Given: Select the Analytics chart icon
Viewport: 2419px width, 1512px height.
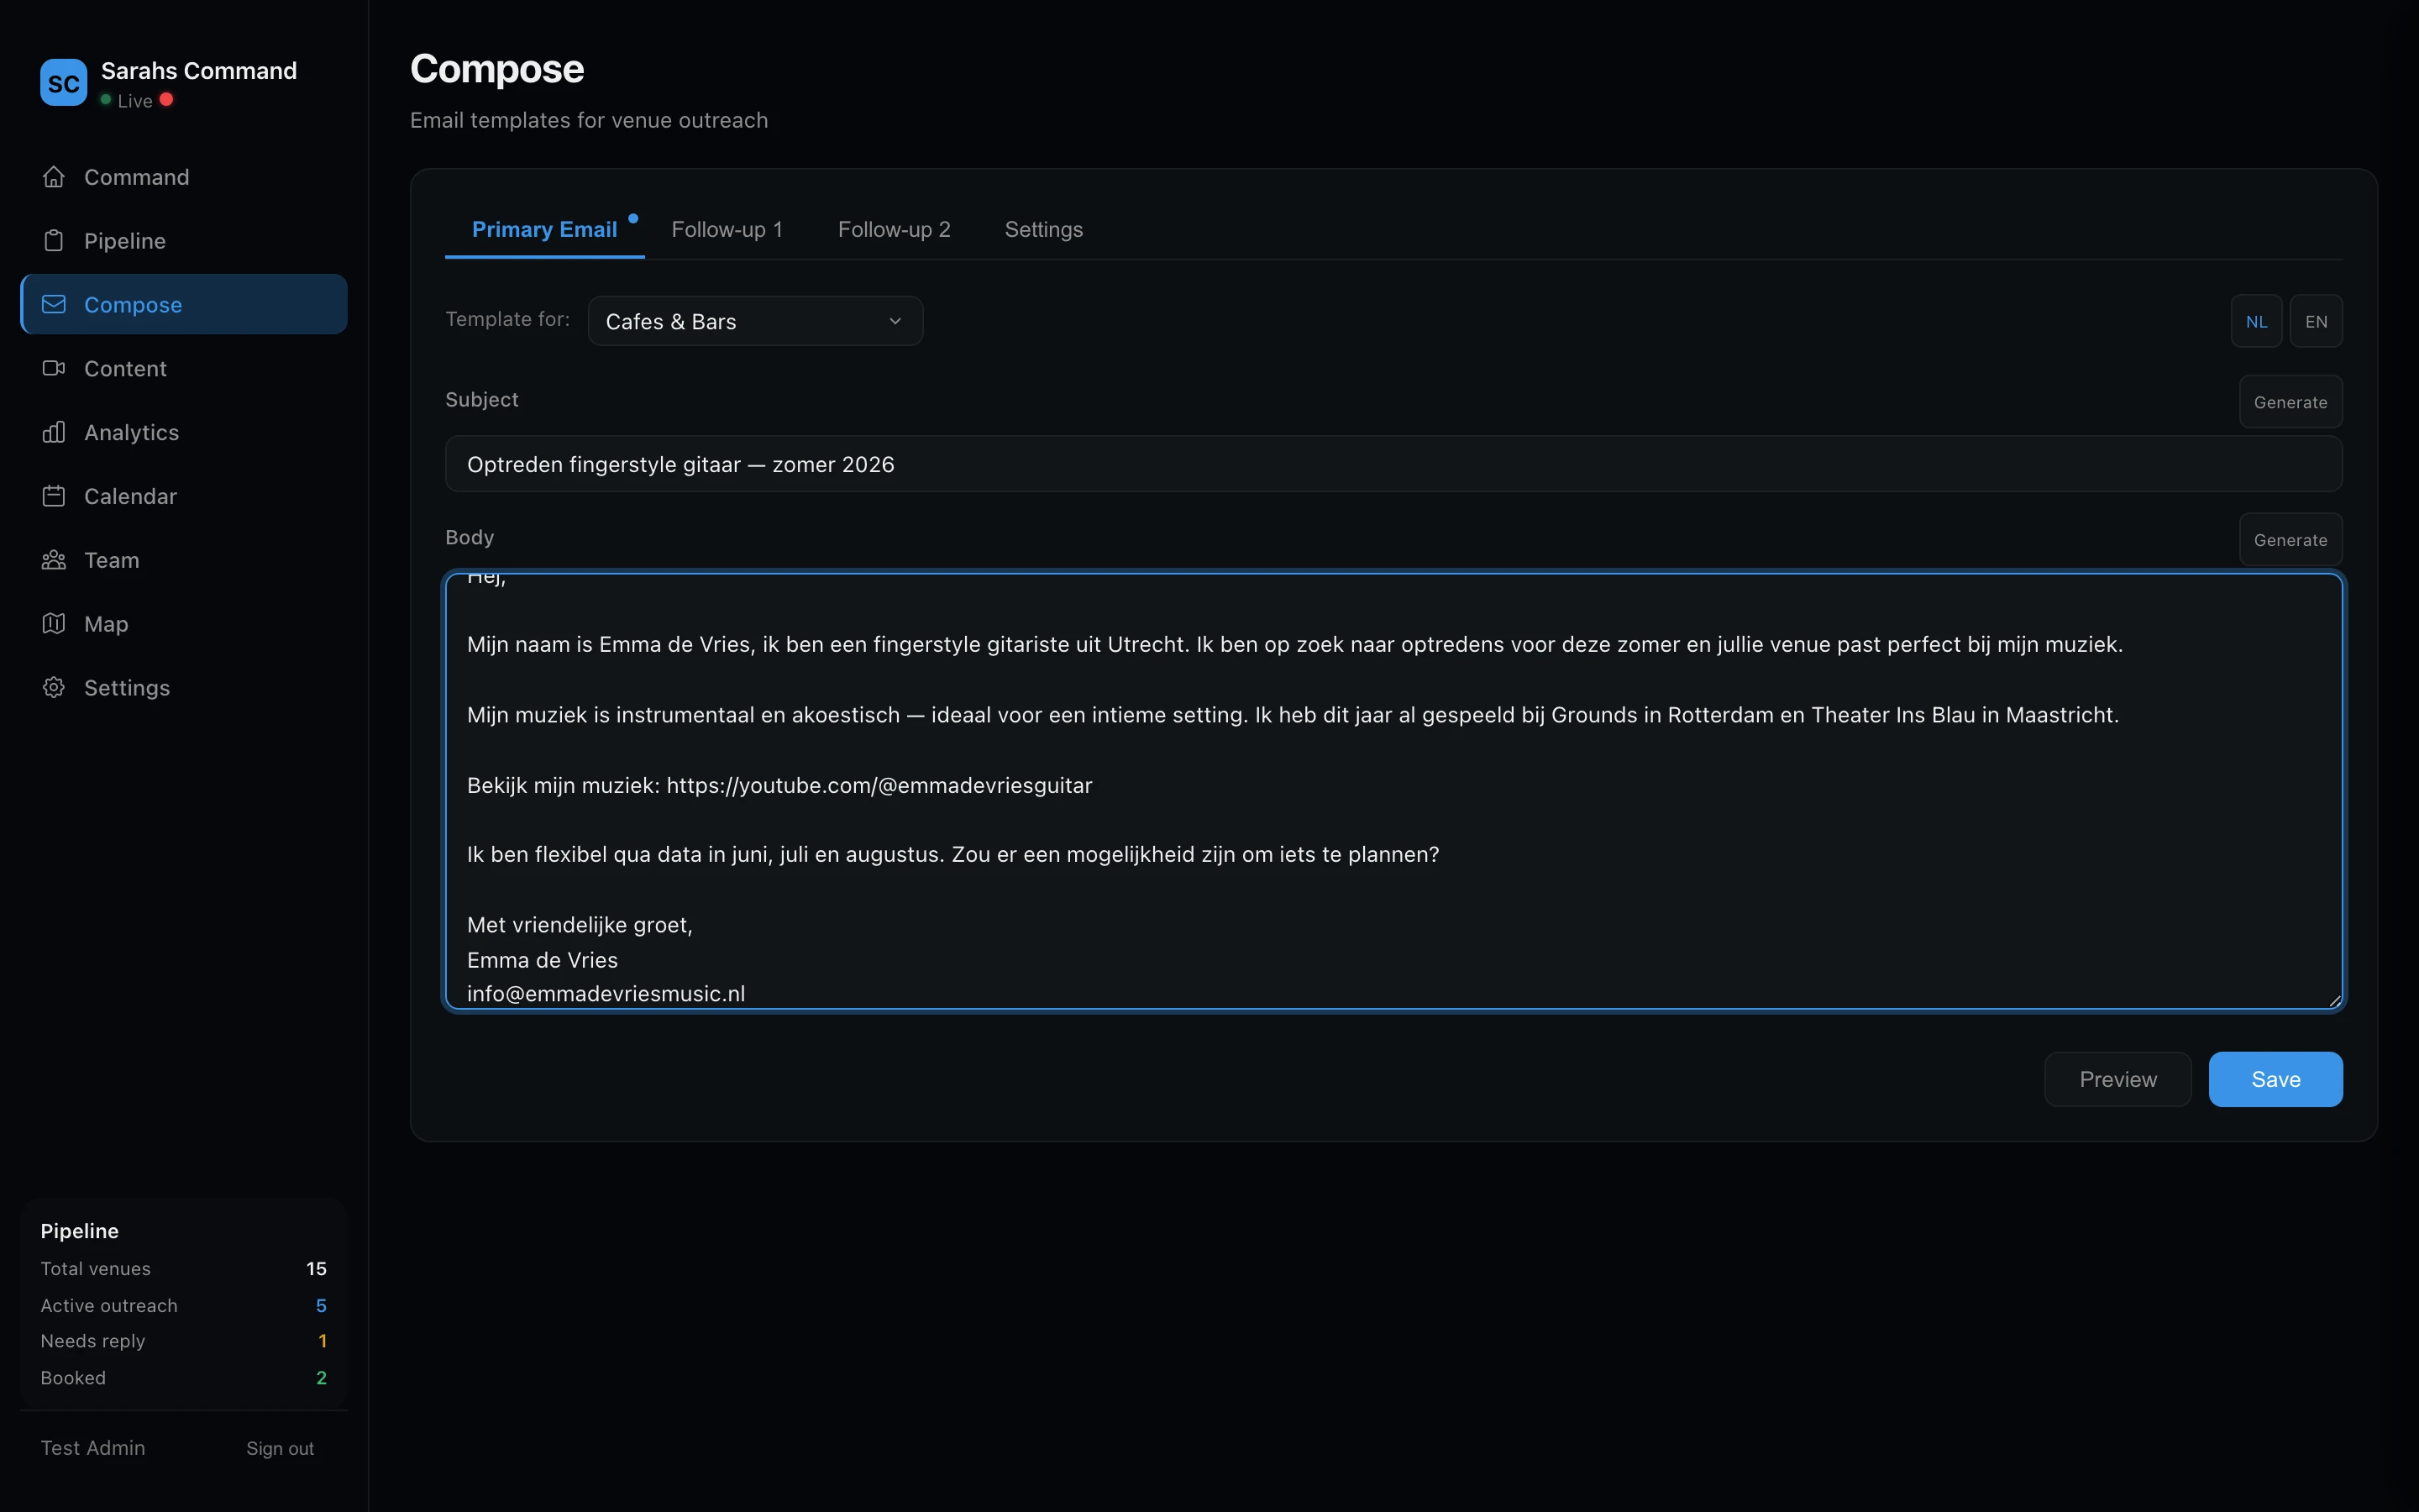Looking at the screenshot, I should [55, 432].
